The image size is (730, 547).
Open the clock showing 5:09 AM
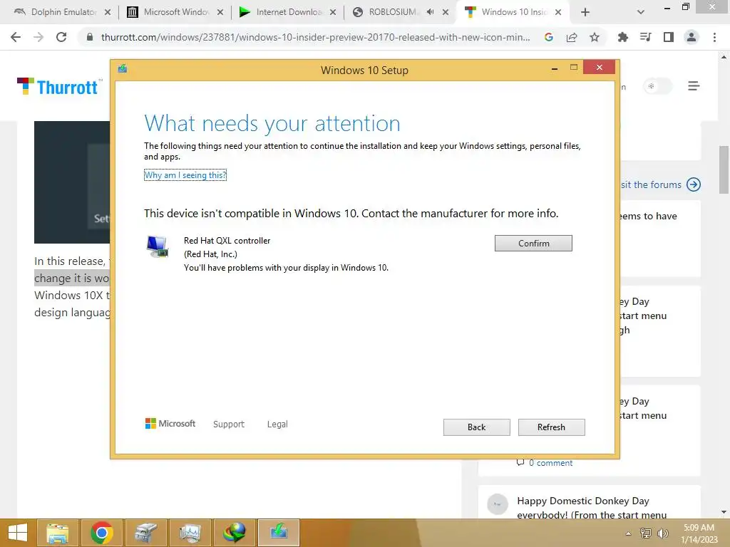699,533
